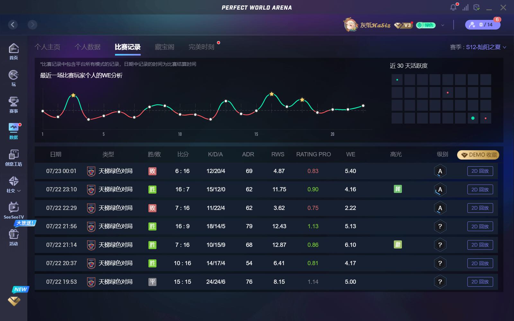The width and height of the screenshot is (514, 321).
Task: Select match date 07/22 20:37
Action: click(61, 263)
